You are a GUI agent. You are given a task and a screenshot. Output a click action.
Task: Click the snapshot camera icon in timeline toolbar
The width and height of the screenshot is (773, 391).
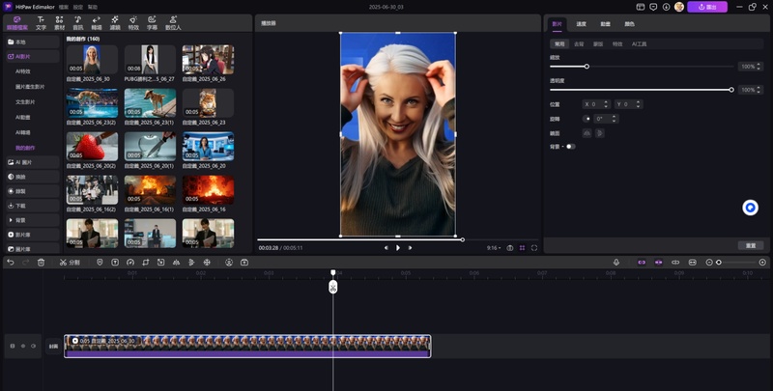click(x=244, y=263)
